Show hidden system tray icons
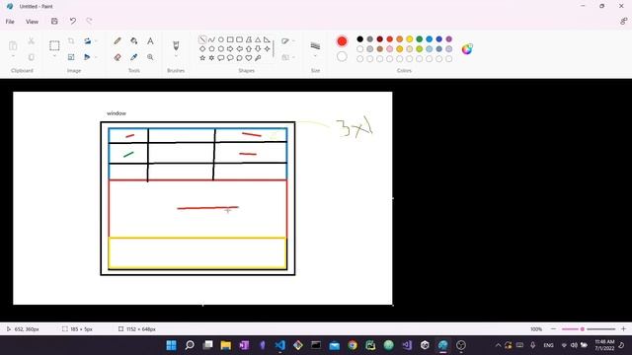The image size is (632, 355). (498, 345)
